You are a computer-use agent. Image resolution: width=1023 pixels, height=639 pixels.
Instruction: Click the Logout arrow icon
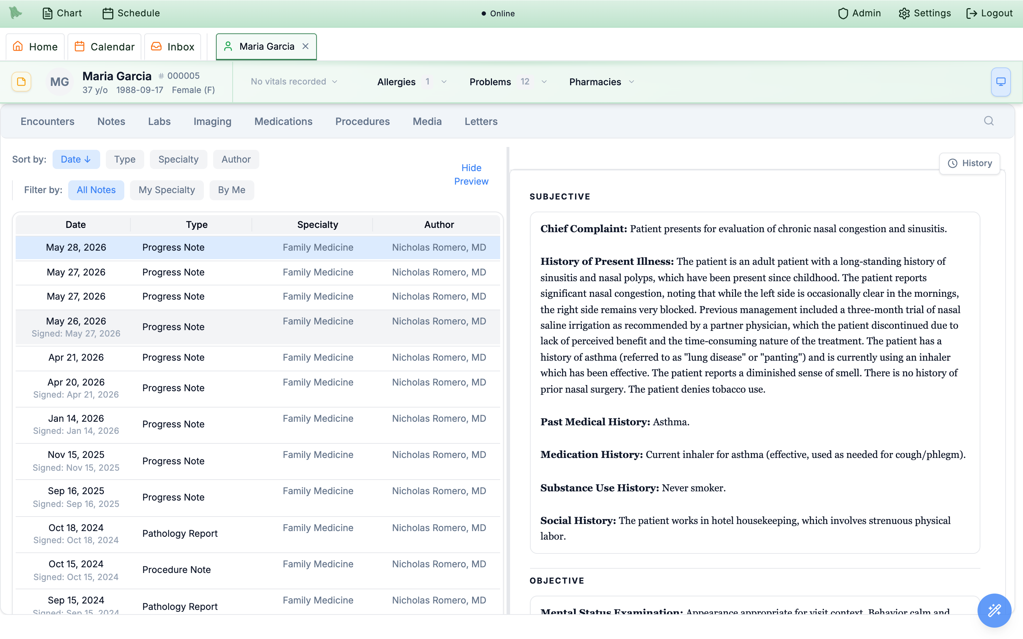[971, 13]
